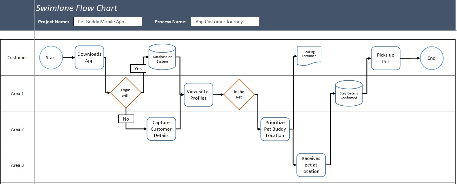Select the View Sitter Profiles box

198,95
